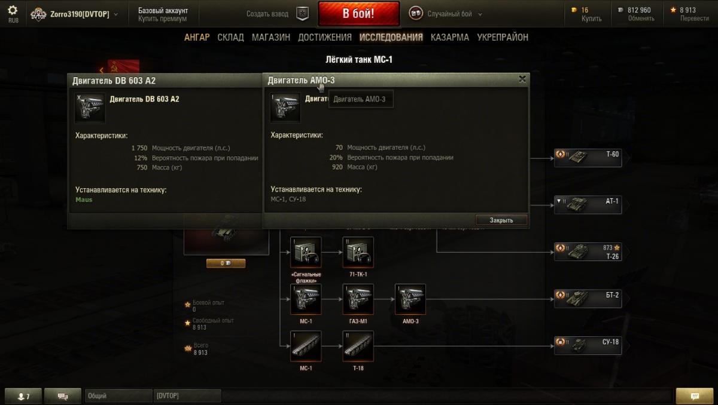Open the platoon emblem icon next to Создать взвод
Image resolution: width=718 pixels, height=405 pixels.
click(x=302, y=14)
